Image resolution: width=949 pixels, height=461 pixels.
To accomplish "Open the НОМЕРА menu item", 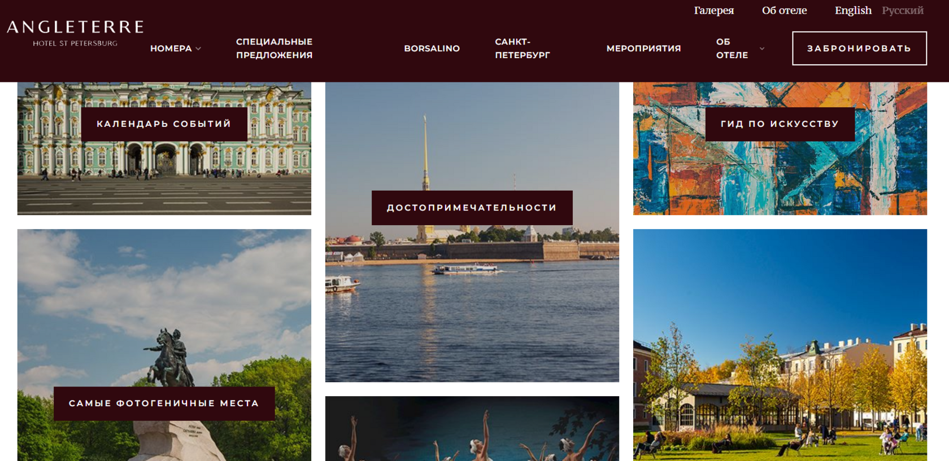I will 171,49.
